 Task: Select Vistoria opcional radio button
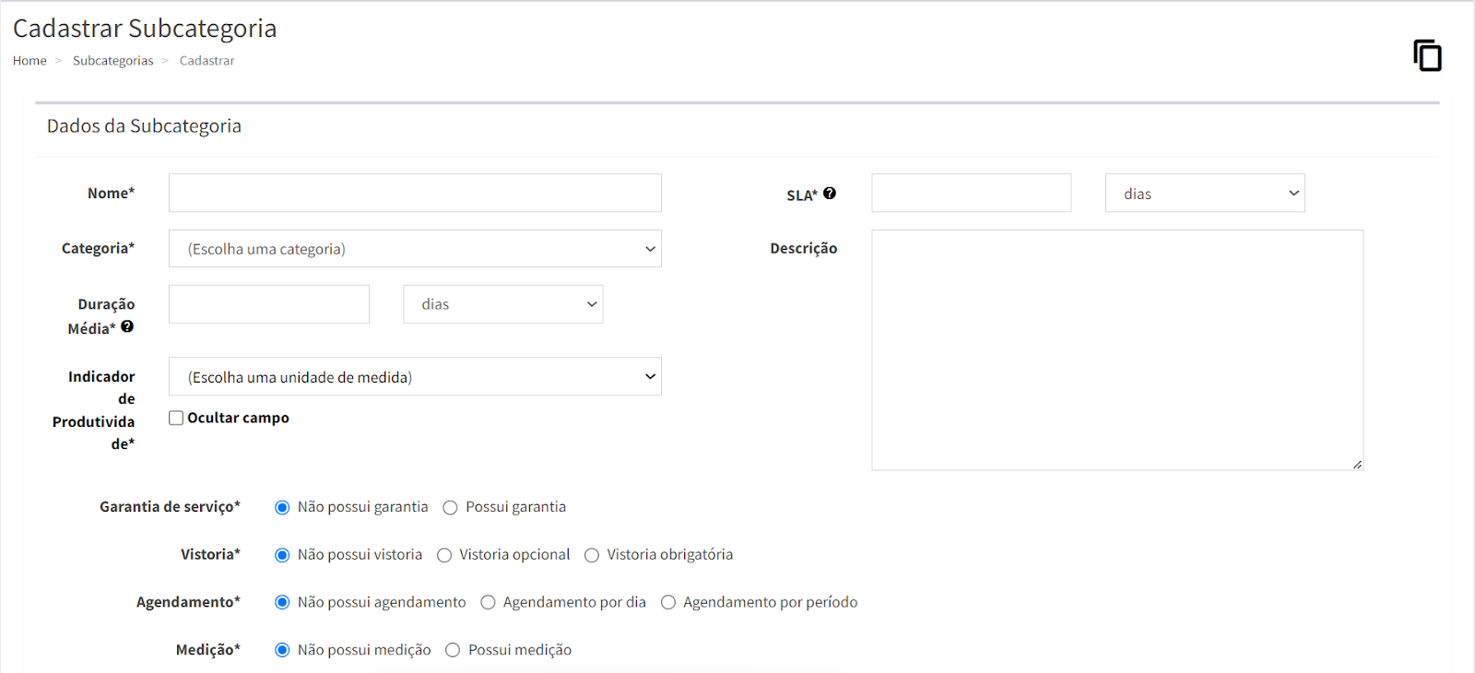pyautogui.click(x=444, y=555)
